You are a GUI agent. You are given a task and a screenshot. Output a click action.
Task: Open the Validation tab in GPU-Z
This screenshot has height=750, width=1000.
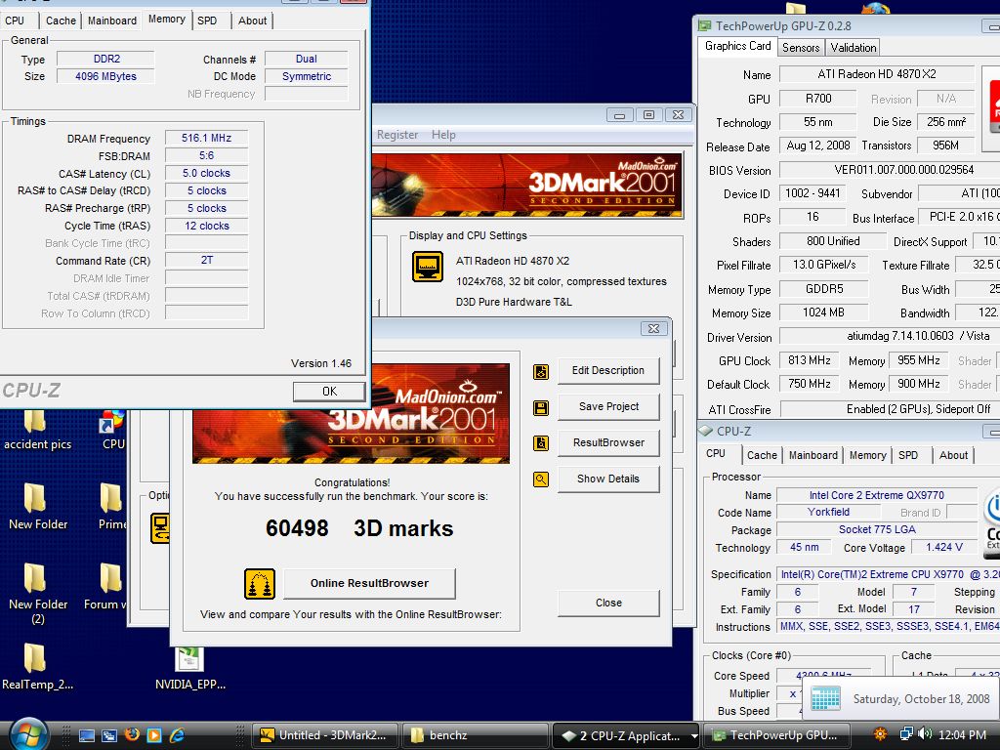[x=854, y=48]
